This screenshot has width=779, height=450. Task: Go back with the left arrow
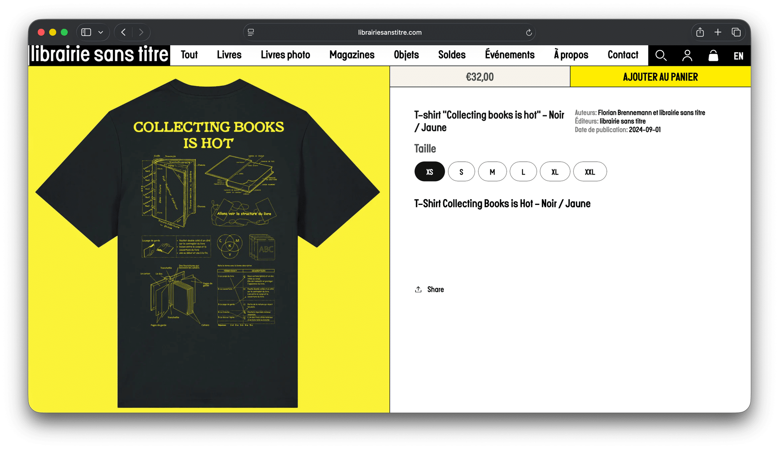pos(123,32)
